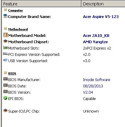Screen dimensions: 125x127
Task: Click the chip icon beside Super-IO/LPC Chip
Action: pos(5,110)
